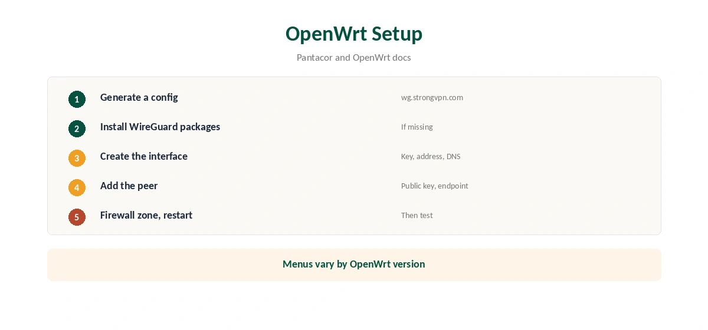Click the red step 5 badge
The width and height of the screenshot is (708, 330).
pos(77,217)
